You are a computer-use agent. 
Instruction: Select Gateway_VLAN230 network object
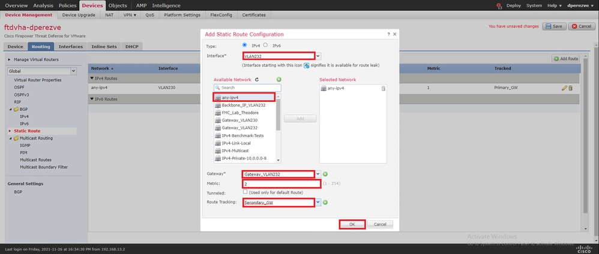click(239, 120)
